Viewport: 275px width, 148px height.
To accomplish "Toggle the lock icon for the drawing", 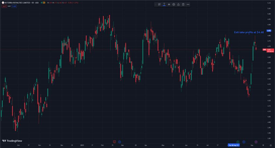I will point(178,4).
